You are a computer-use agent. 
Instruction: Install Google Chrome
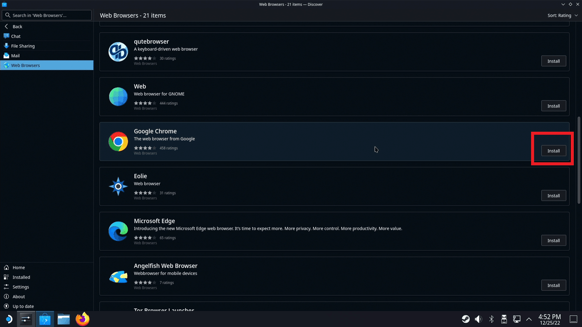553,151
